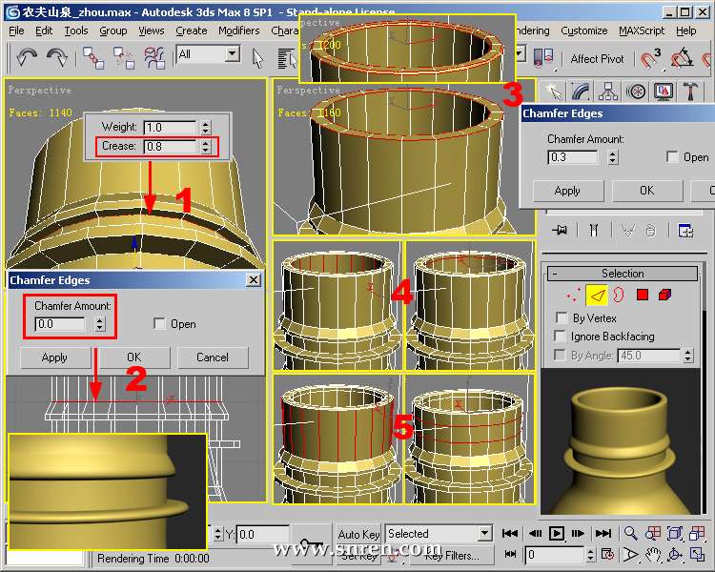
Task: Open the Modify command panel tab
Action: click(x=581, y=92)
